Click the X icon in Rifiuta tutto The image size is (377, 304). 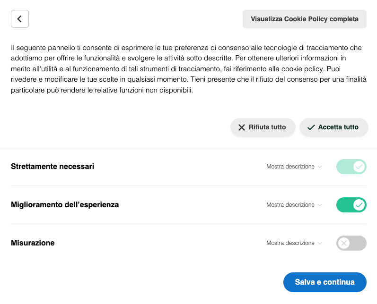tap(242, 127)
